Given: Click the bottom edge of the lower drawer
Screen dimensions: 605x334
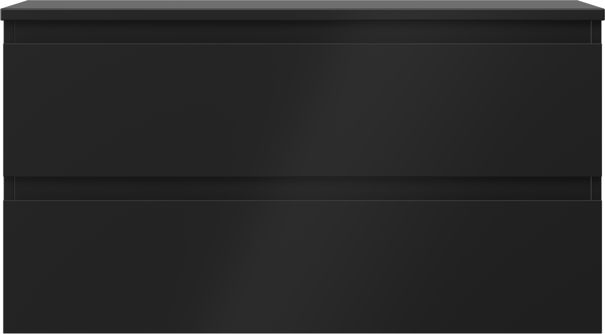Looking at the screenshot, I should click(302, 332).
